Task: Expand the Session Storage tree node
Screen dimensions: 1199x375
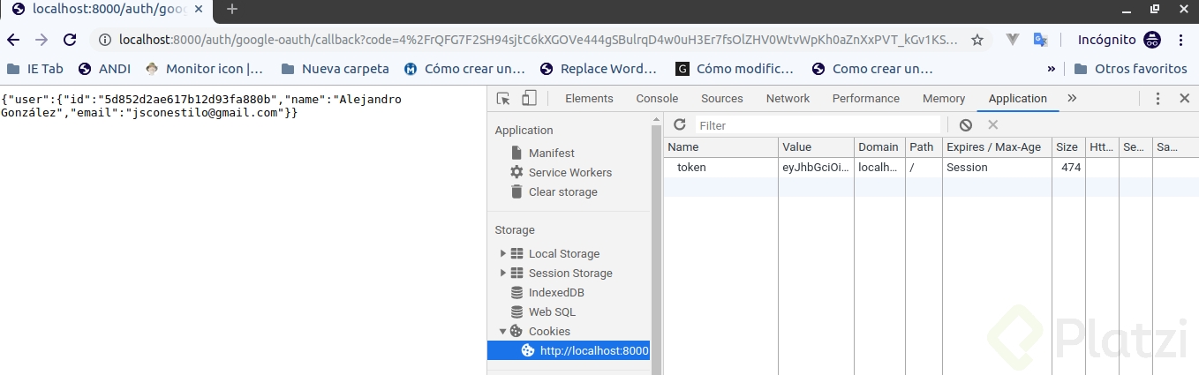Action: [503, 274]
